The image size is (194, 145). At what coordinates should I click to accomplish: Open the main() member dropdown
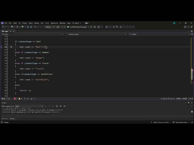[159, 34]
